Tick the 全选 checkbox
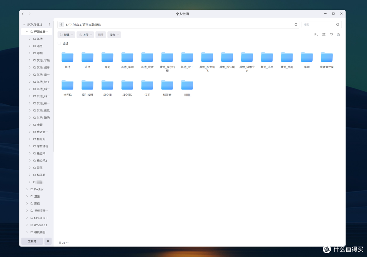 (59, 43)
